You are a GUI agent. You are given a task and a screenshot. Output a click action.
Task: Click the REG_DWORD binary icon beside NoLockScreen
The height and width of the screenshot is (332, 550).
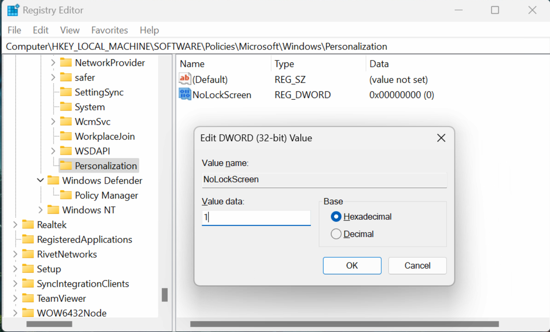[x=185, y=94]
